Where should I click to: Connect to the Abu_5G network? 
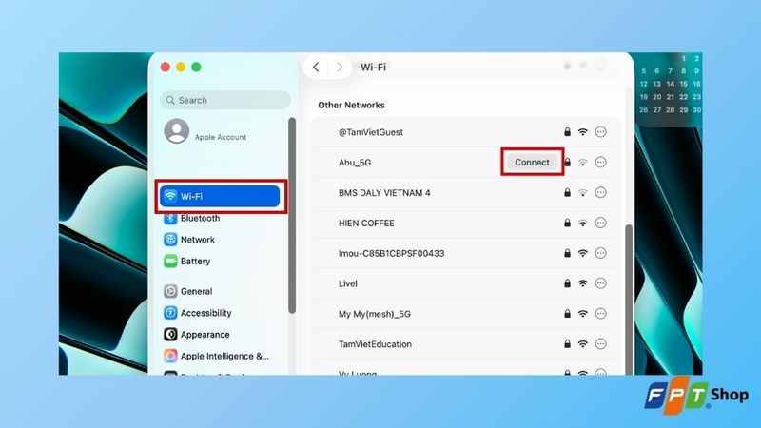tap(532, 162)
